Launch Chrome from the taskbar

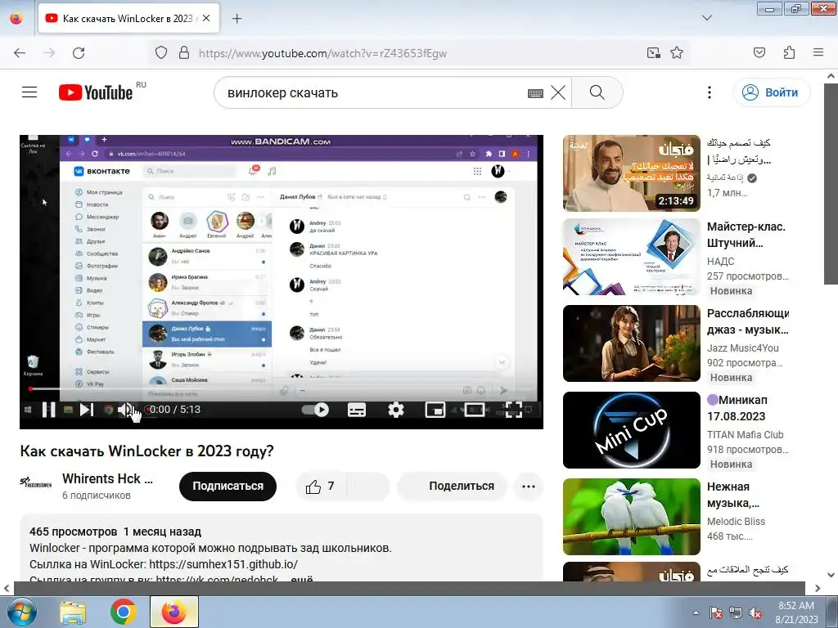(x=123, y=612)
